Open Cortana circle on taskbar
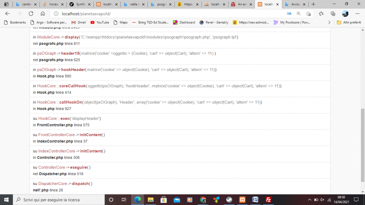Viewport: 365px width, 205px height. pos(111,200)
